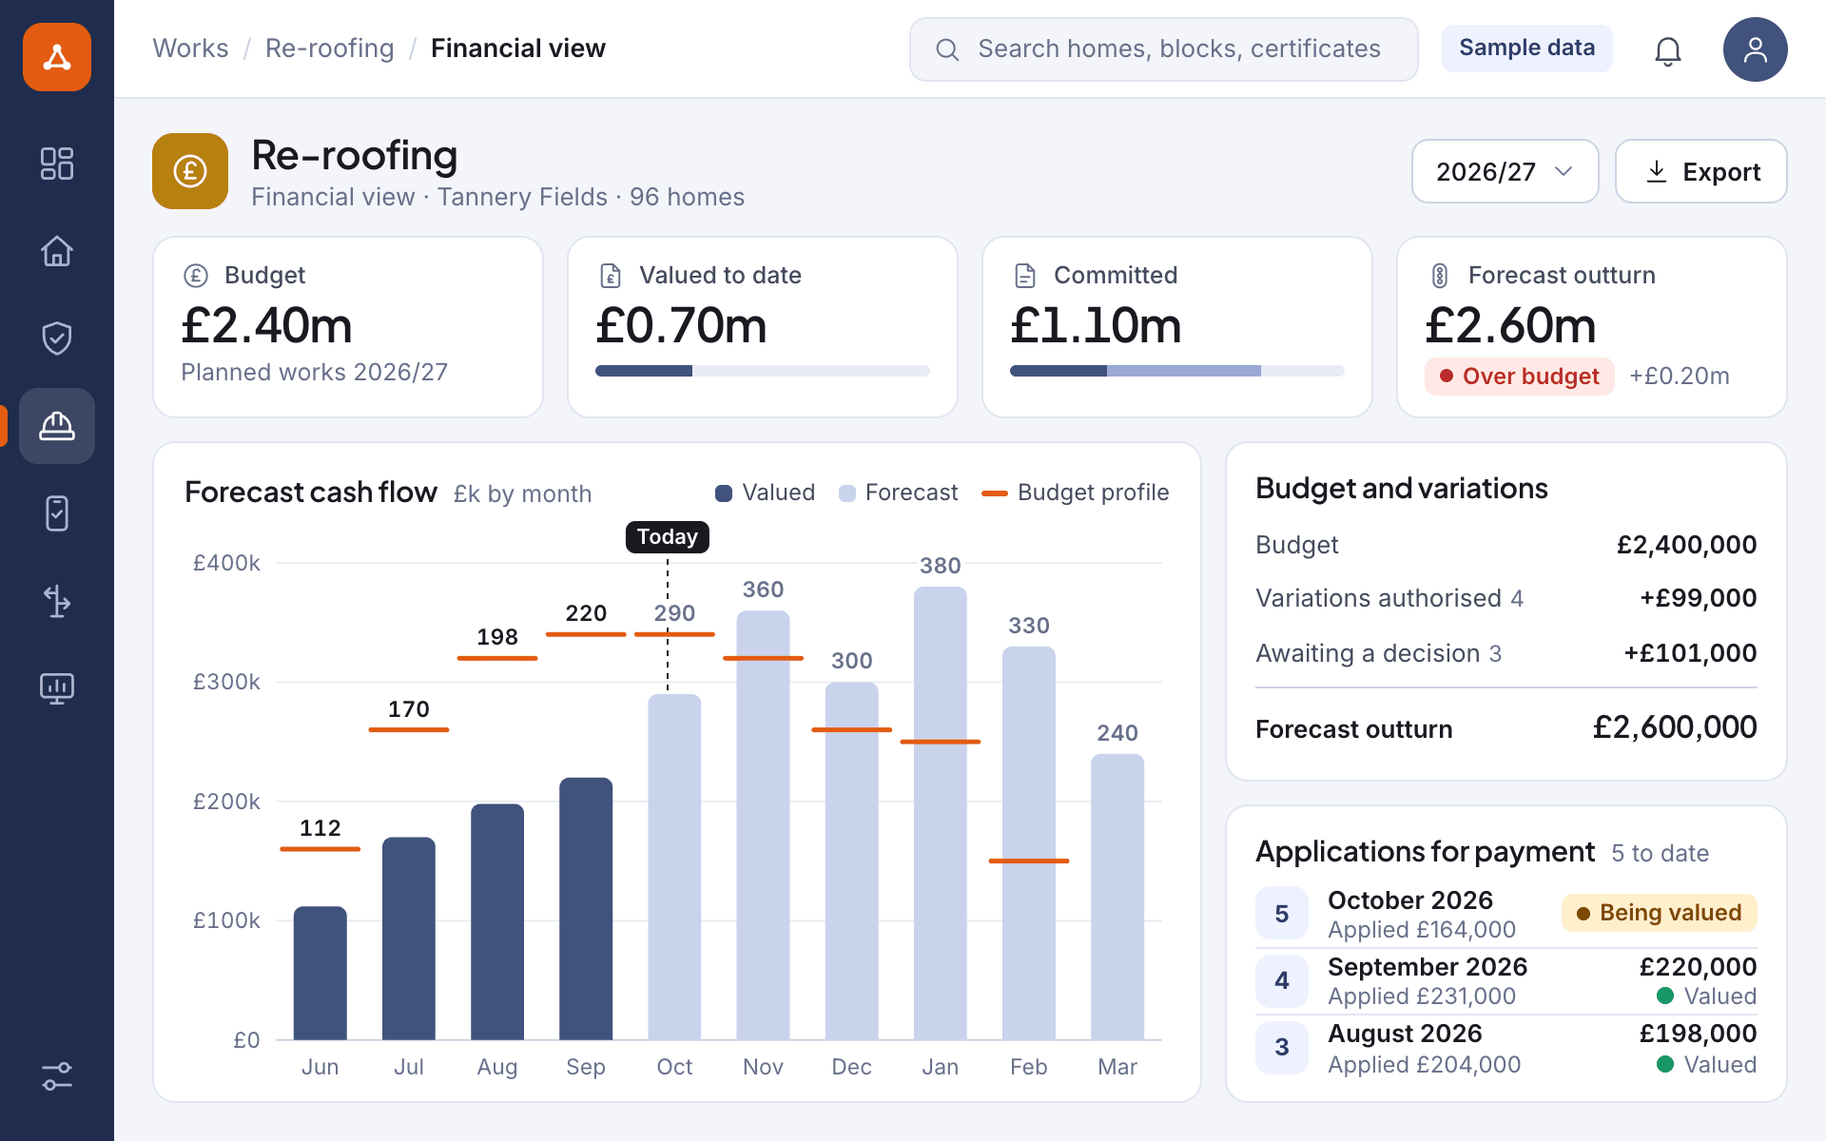Click the Awaiting a decision 3 row

point(1506,653)
